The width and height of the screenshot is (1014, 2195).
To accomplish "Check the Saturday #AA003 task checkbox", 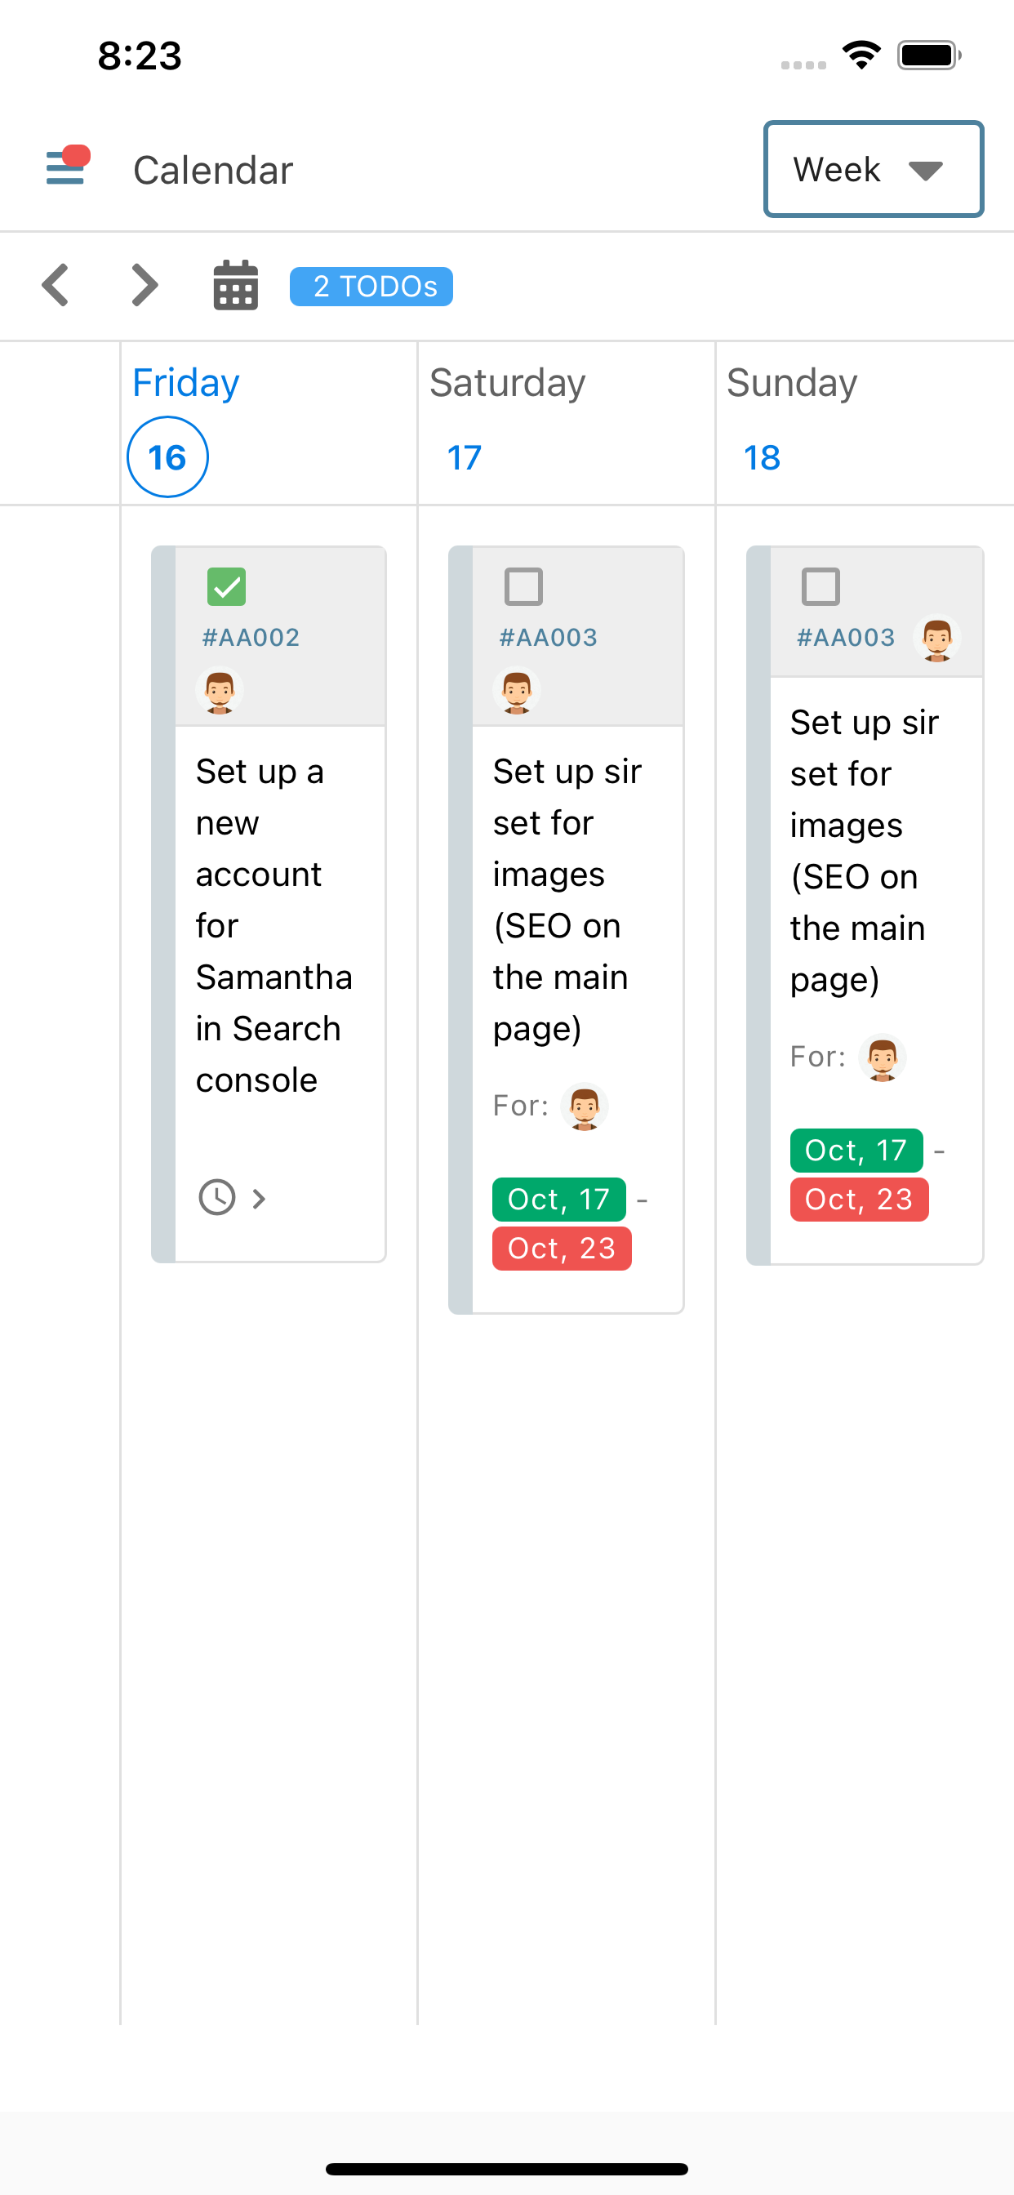I will pos(523,586).
